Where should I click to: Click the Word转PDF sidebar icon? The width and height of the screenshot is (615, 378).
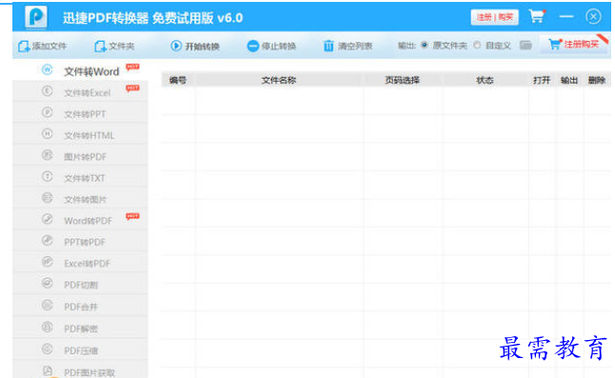pos(47,219)
